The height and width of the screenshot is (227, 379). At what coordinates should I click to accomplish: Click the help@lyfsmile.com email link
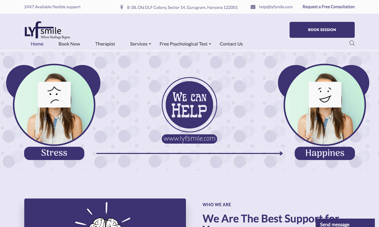click(276, 7)
